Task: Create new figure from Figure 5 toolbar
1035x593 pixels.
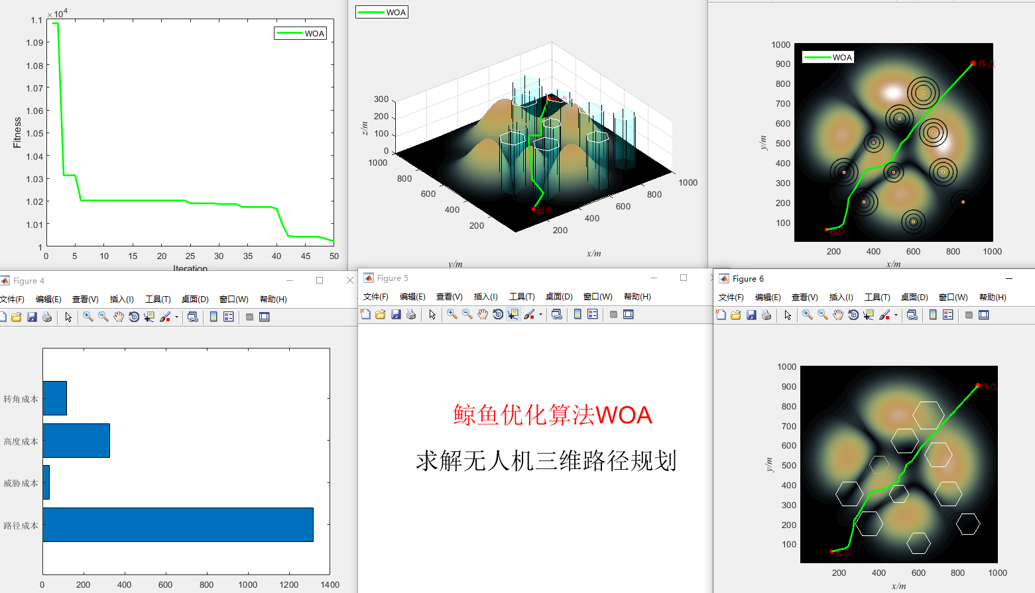Action: click(x=365, y=315)
